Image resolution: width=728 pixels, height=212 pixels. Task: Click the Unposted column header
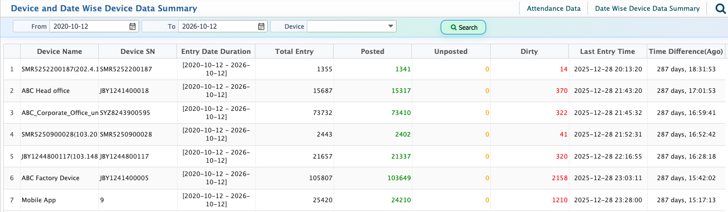(451, 51)
